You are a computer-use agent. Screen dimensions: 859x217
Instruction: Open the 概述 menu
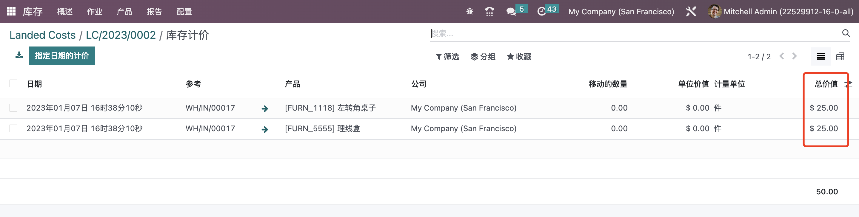coord(65,12)
